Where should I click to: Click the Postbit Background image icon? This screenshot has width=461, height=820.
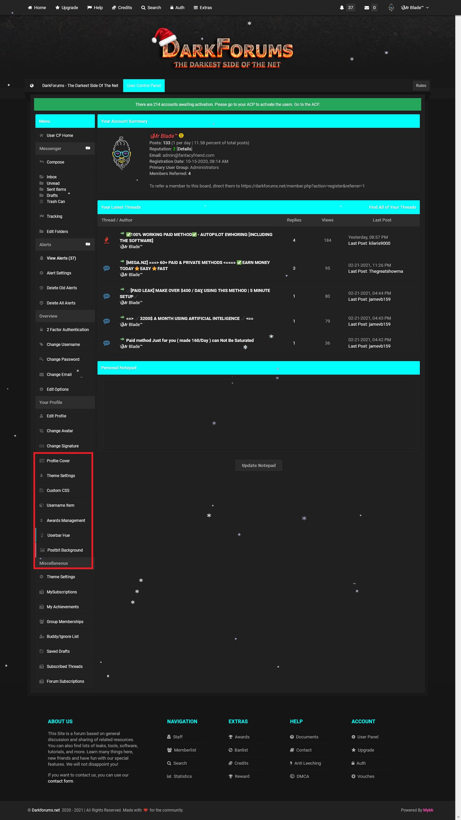click(43, 550)
